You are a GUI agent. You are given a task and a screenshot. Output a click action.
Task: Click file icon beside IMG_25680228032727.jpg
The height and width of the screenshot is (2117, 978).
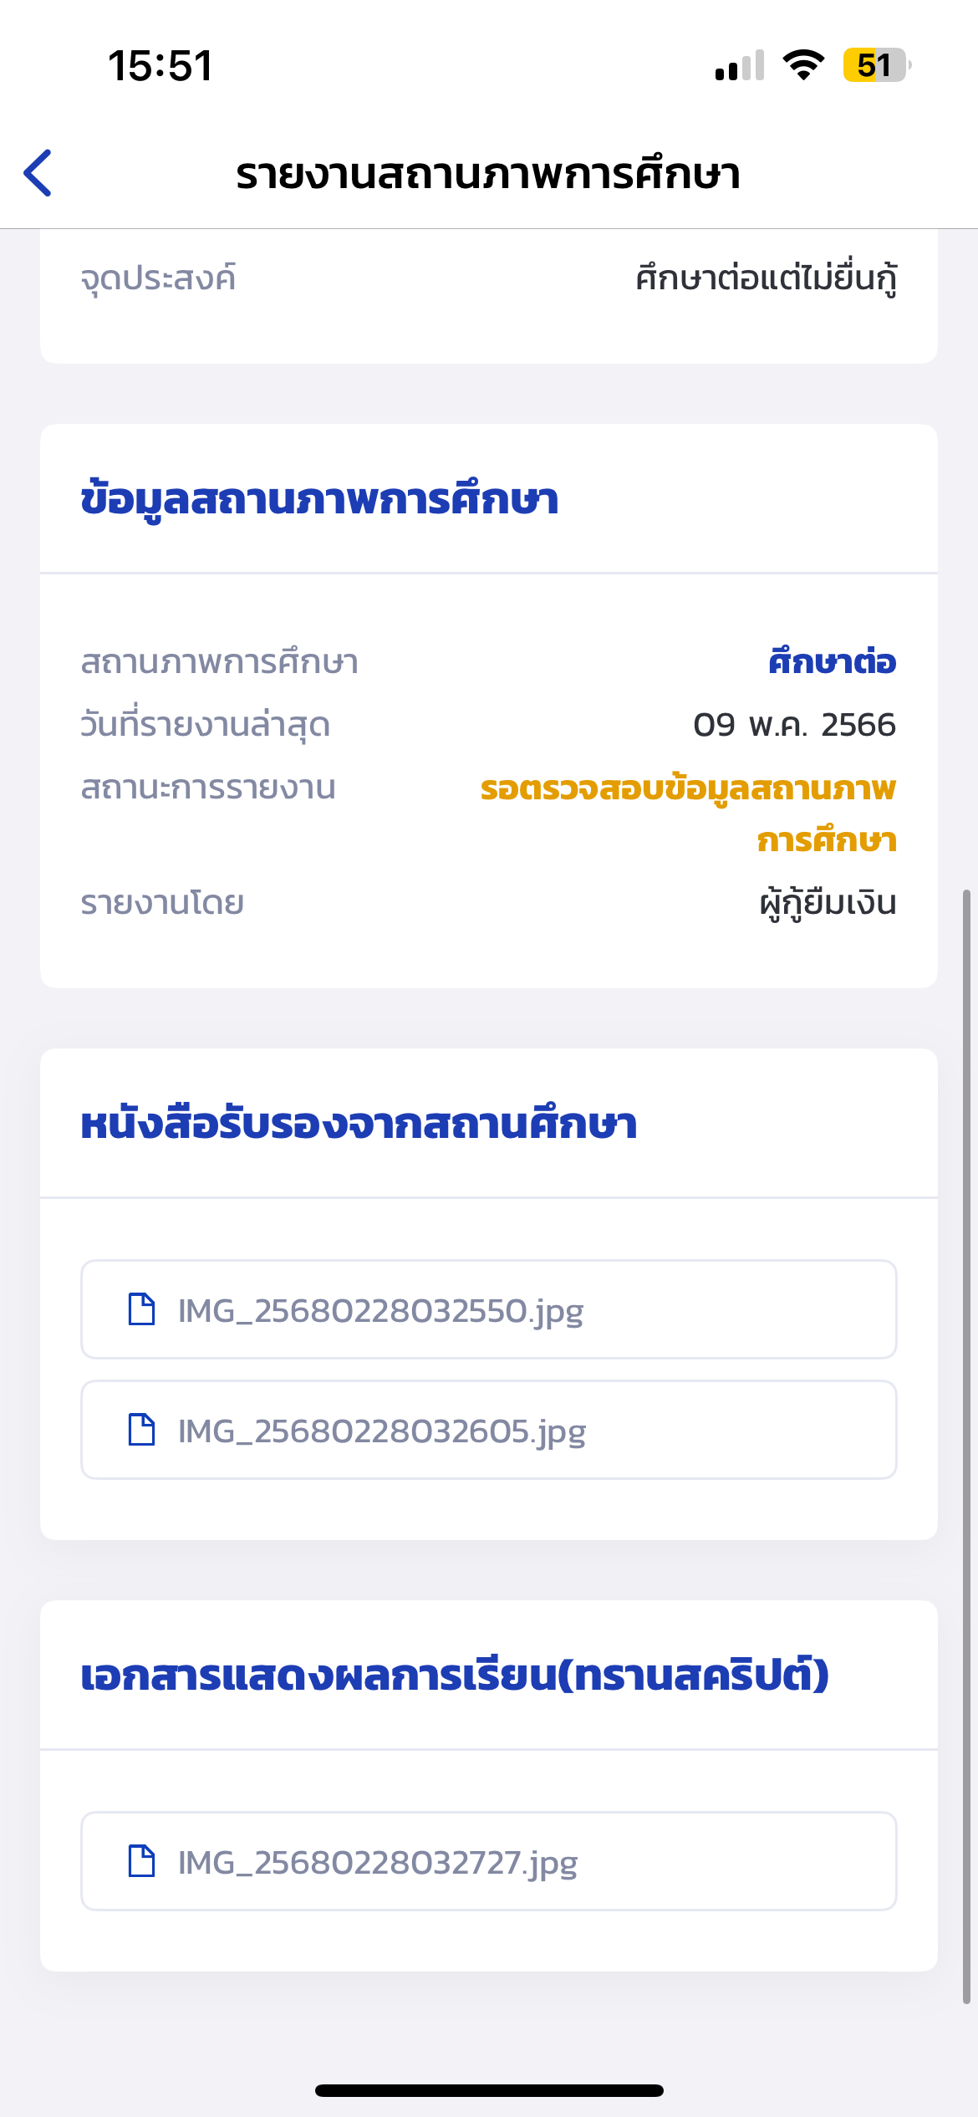[141, 1861]
